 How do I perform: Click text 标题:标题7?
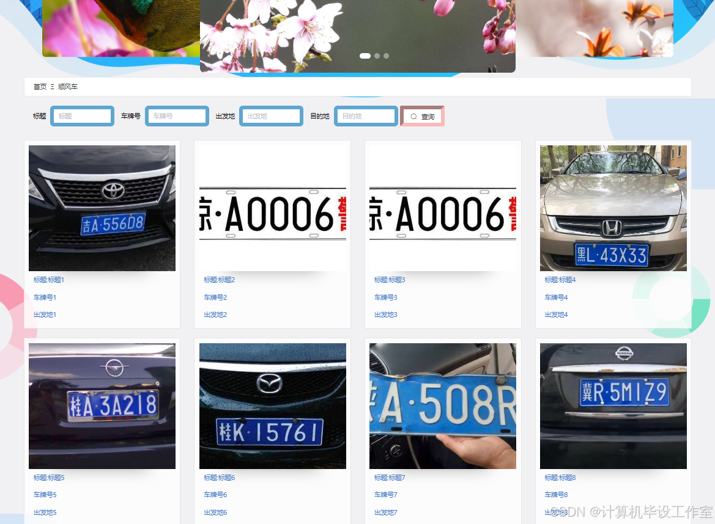390,478
